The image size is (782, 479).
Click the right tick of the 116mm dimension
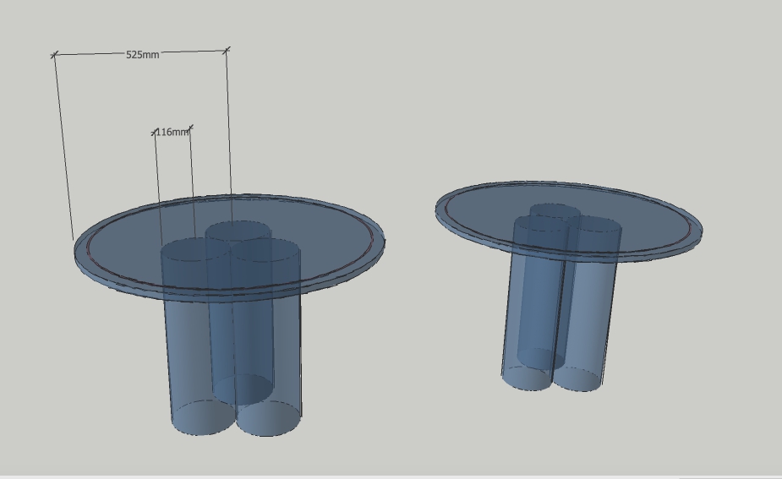[190, 129]
